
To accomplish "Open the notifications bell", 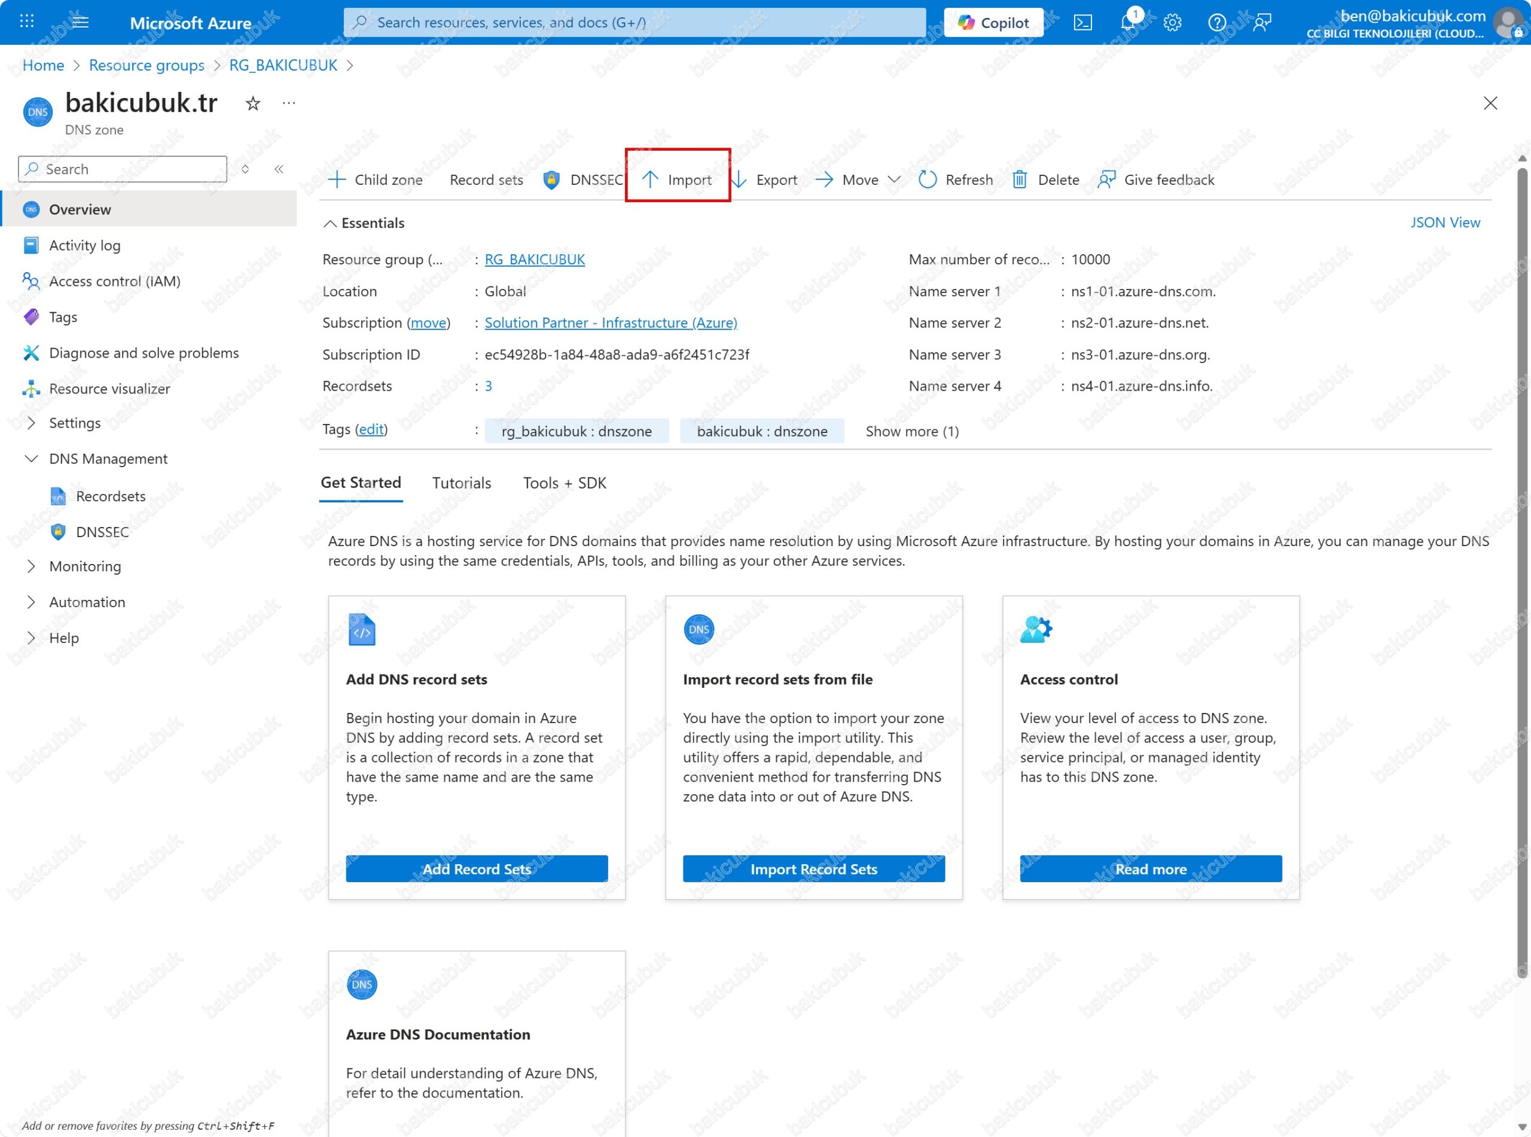I will coord(1127,23).
